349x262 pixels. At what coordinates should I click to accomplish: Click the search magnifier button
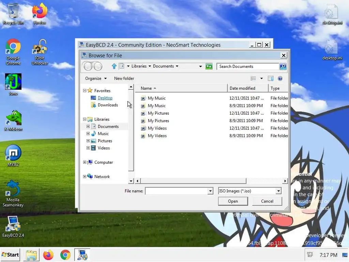283,67
